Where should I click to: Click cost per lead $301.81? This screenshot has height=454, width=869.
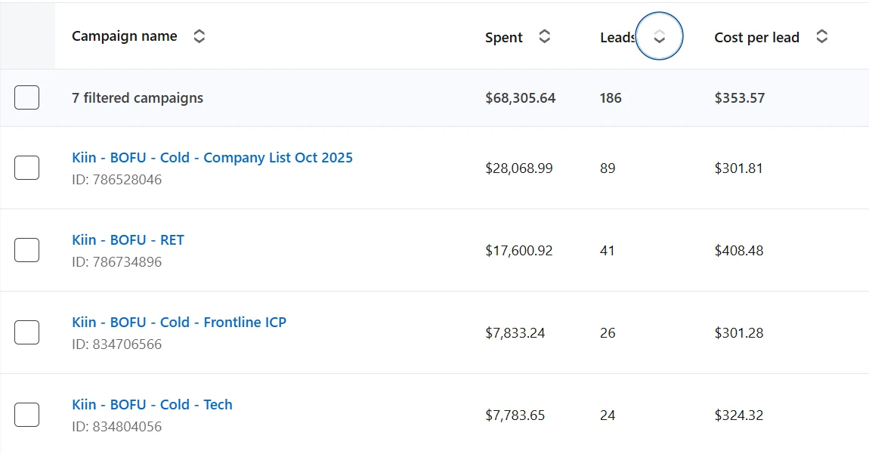(739, 168)
